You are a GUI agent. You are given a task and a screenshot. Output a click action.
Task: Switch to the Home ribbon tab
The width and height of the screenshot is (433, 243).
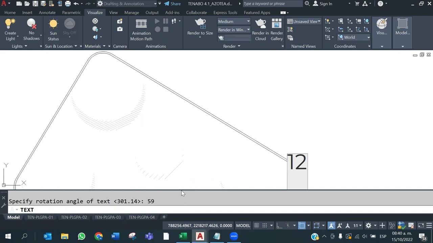point(10,12)
